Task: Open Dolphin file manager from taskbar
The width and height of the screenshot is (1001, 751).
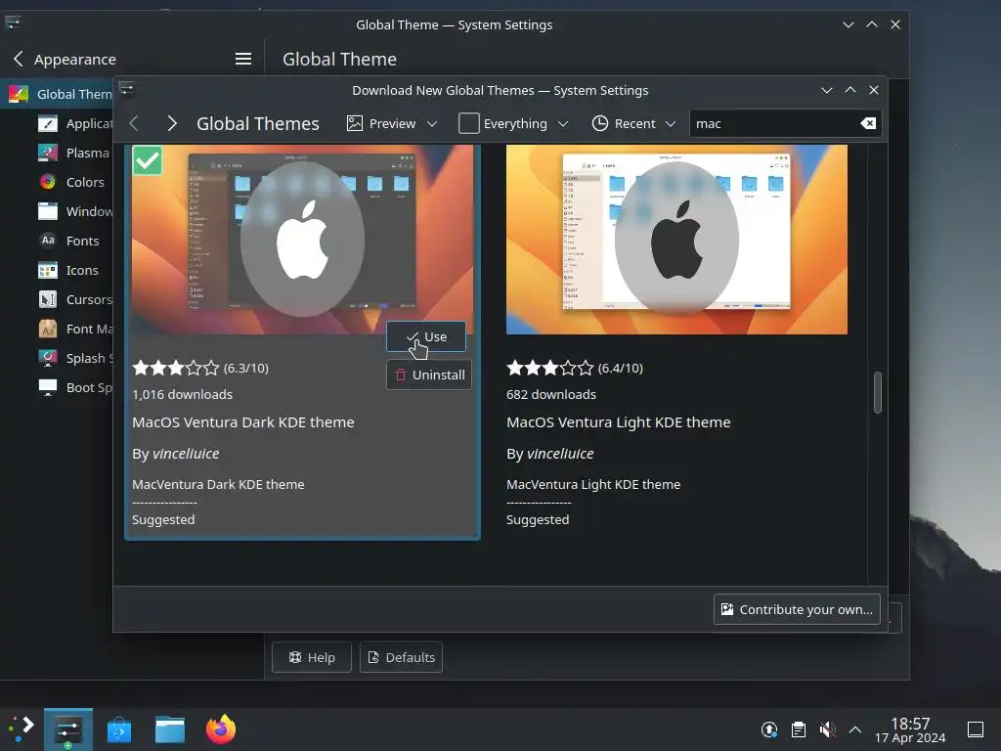Action: point(170,729)
